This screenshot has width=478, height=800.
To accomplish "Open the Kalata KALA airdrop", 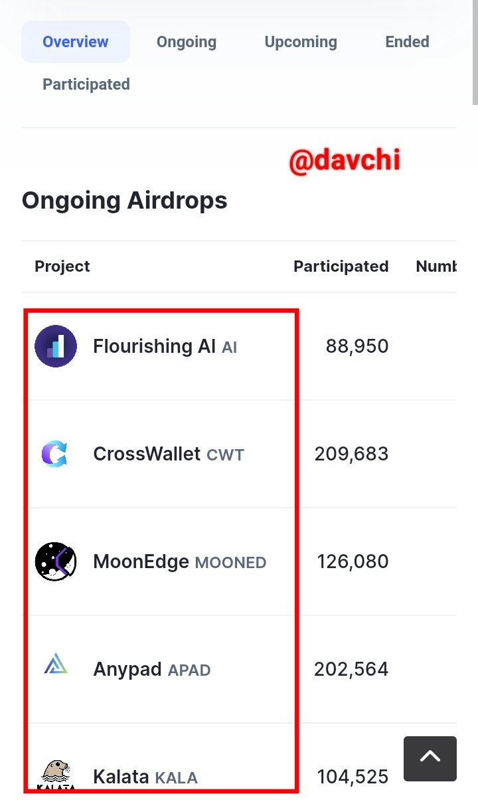I will click(x=145, y=776).
